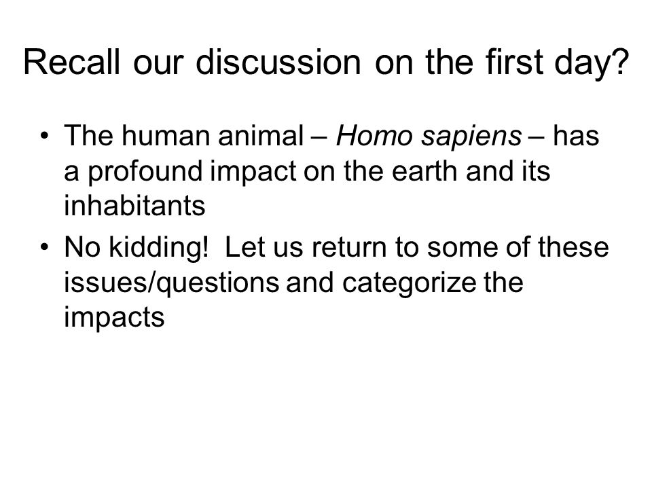Click the word 'return' in second bullet
Viewport: 652px width, 489px height.
click(349, 247)
